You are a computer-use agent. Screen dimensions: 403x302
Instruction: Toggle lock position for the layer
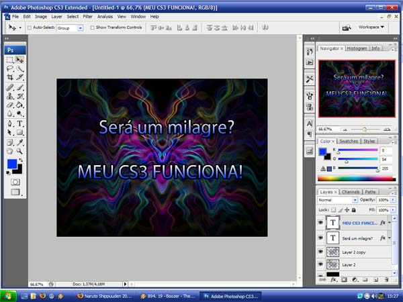tap(347, 210)
